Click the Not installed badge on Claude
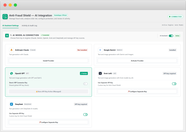Screen dimensions: 186x132 click(82, 50)
